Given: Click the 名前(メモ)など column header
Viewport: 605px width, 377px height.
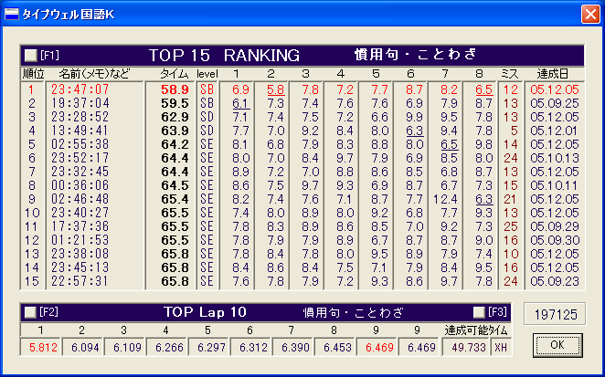Looking at the screenshot, I should pyautogui.click(x=94, y=74).
